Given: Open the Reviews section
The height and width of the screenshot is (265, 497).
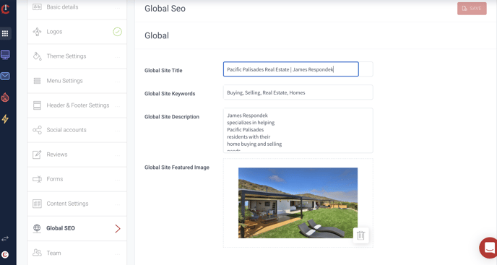Looking at the screenshot, I should point(77,155).
